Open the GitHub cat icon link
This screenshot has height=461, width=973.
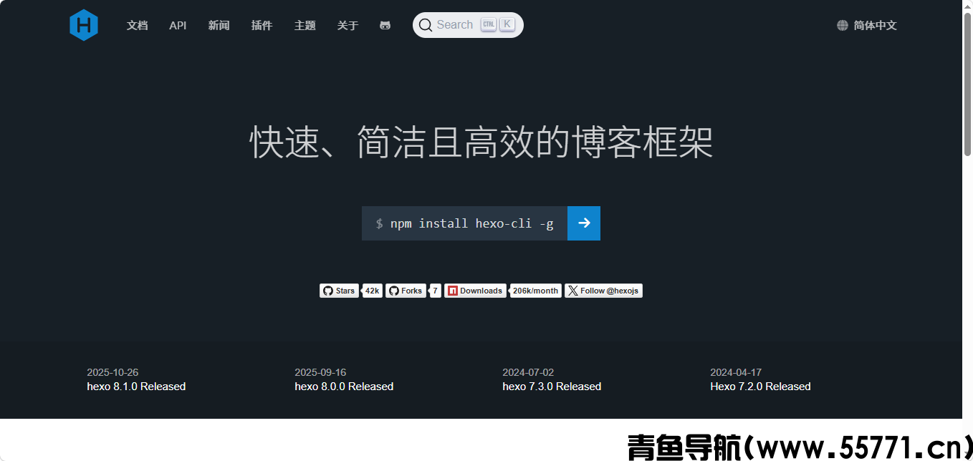(x=385, y=25)
